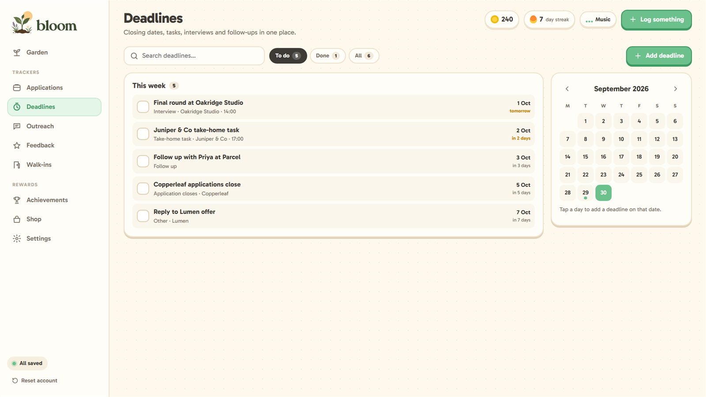Select September 29 on the calendar
This screenshot has width=706, height=397.
tap(586, 193)
